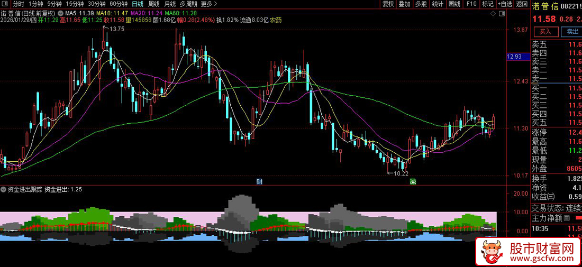Open F10 company information
This screenshot has height=267, width=582.
471,4
